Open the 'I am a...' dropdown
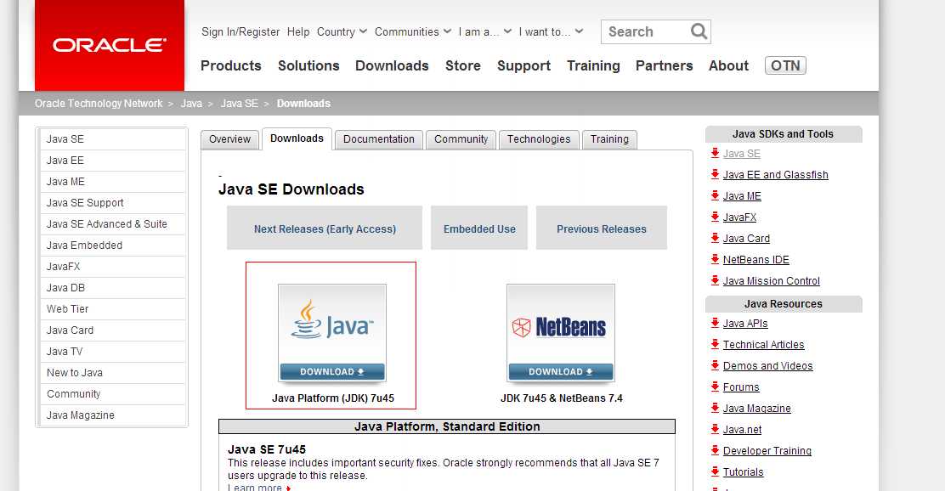 click(485, 32)
